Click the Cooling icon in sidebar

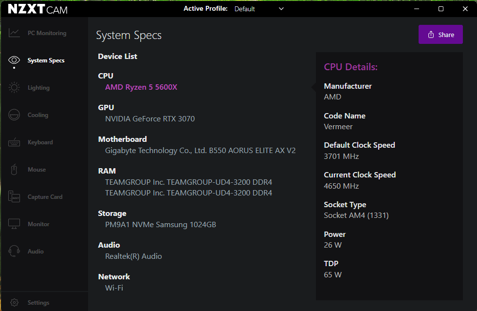coord(14,115)
